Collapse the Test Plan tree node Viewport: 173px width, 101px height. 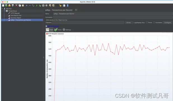point(2,9)
